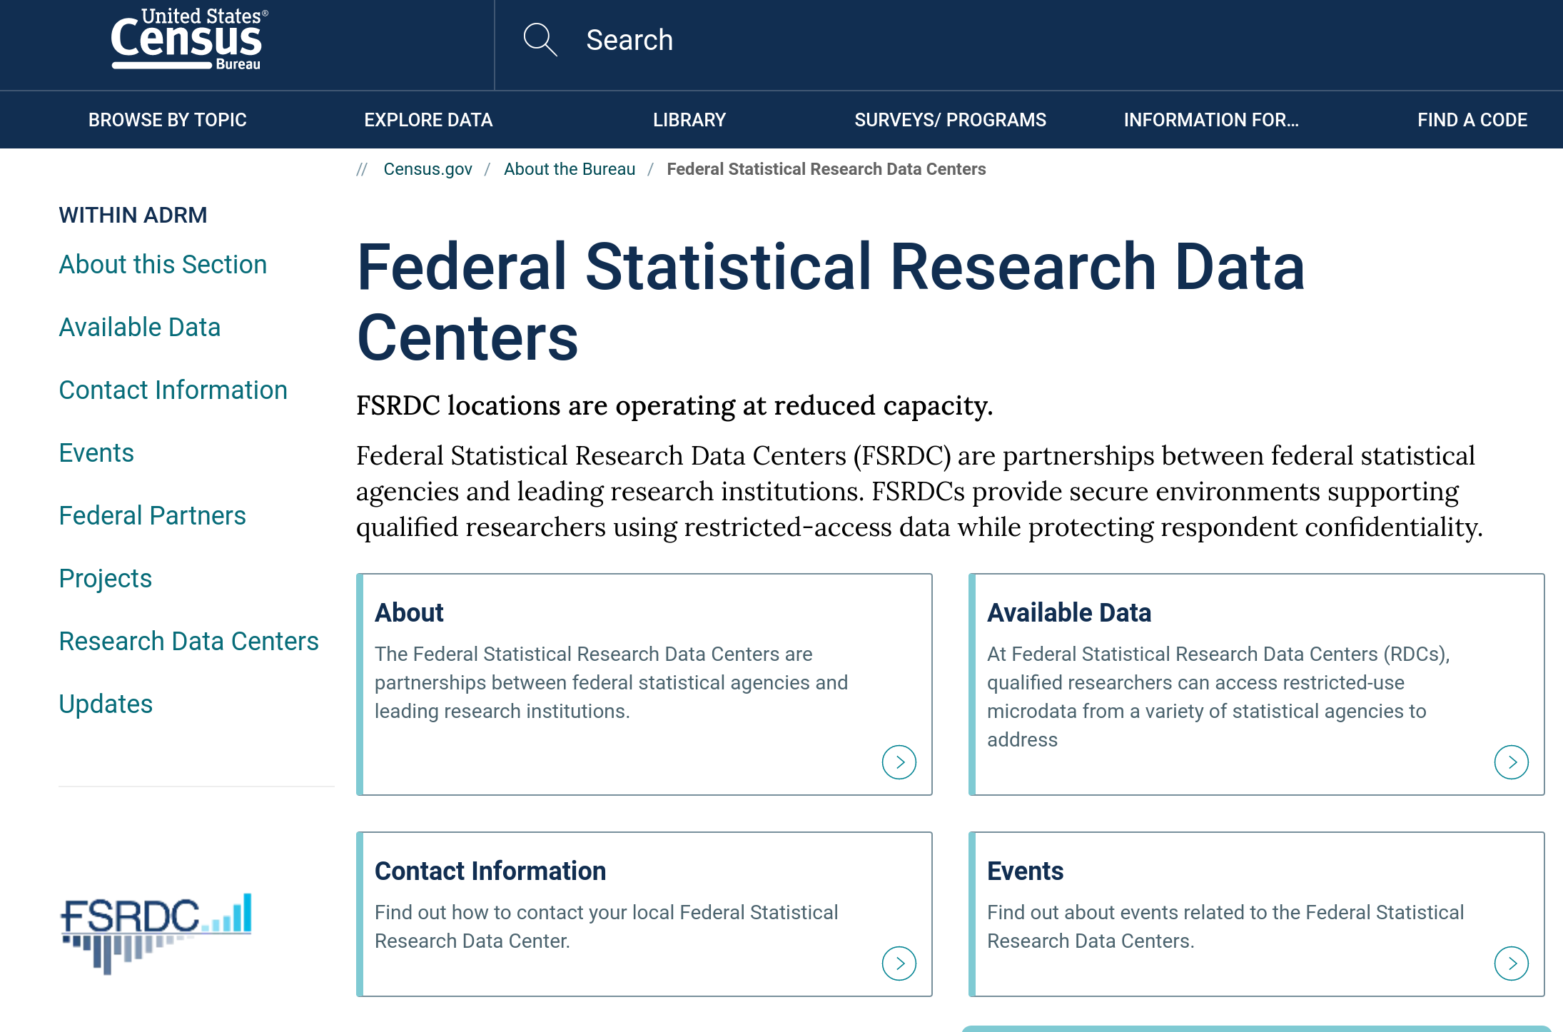Open the Surveys/ Programs menu
Image resolution: width=1563 pixels, height=1032 pixels.
tap(950, 120)
